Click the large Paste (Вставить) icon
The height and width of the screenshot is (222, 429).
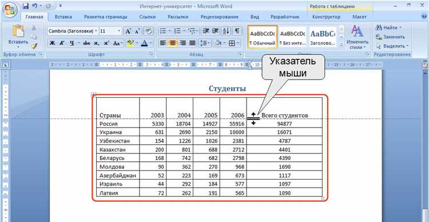18,31
